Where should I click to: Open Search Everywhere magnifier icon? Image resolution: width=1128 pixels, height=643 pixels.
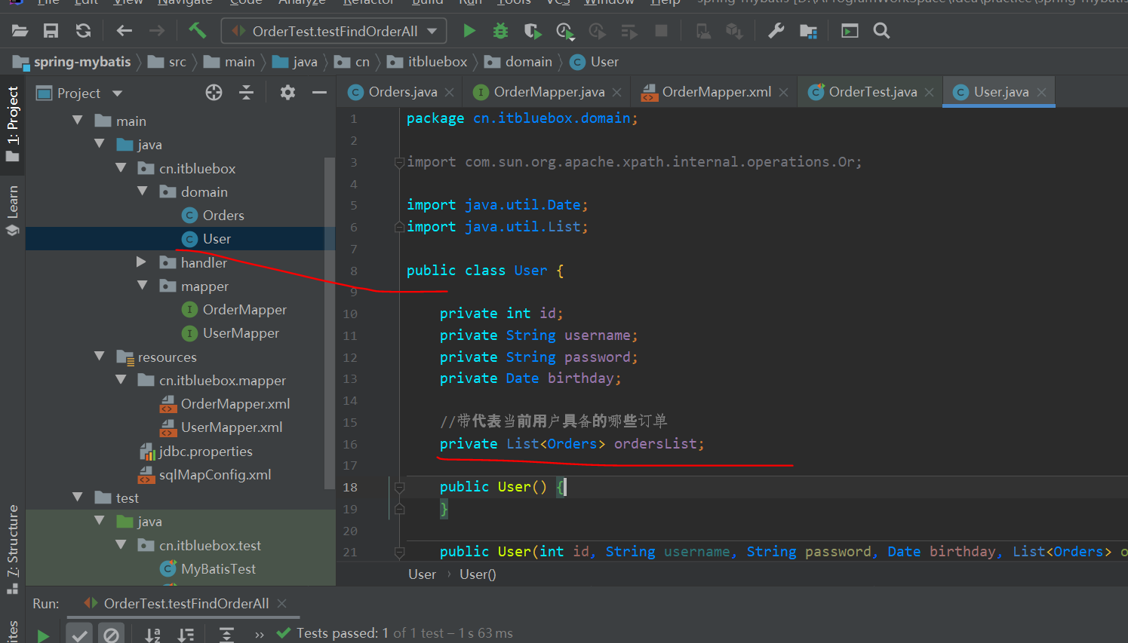(881, 31)
